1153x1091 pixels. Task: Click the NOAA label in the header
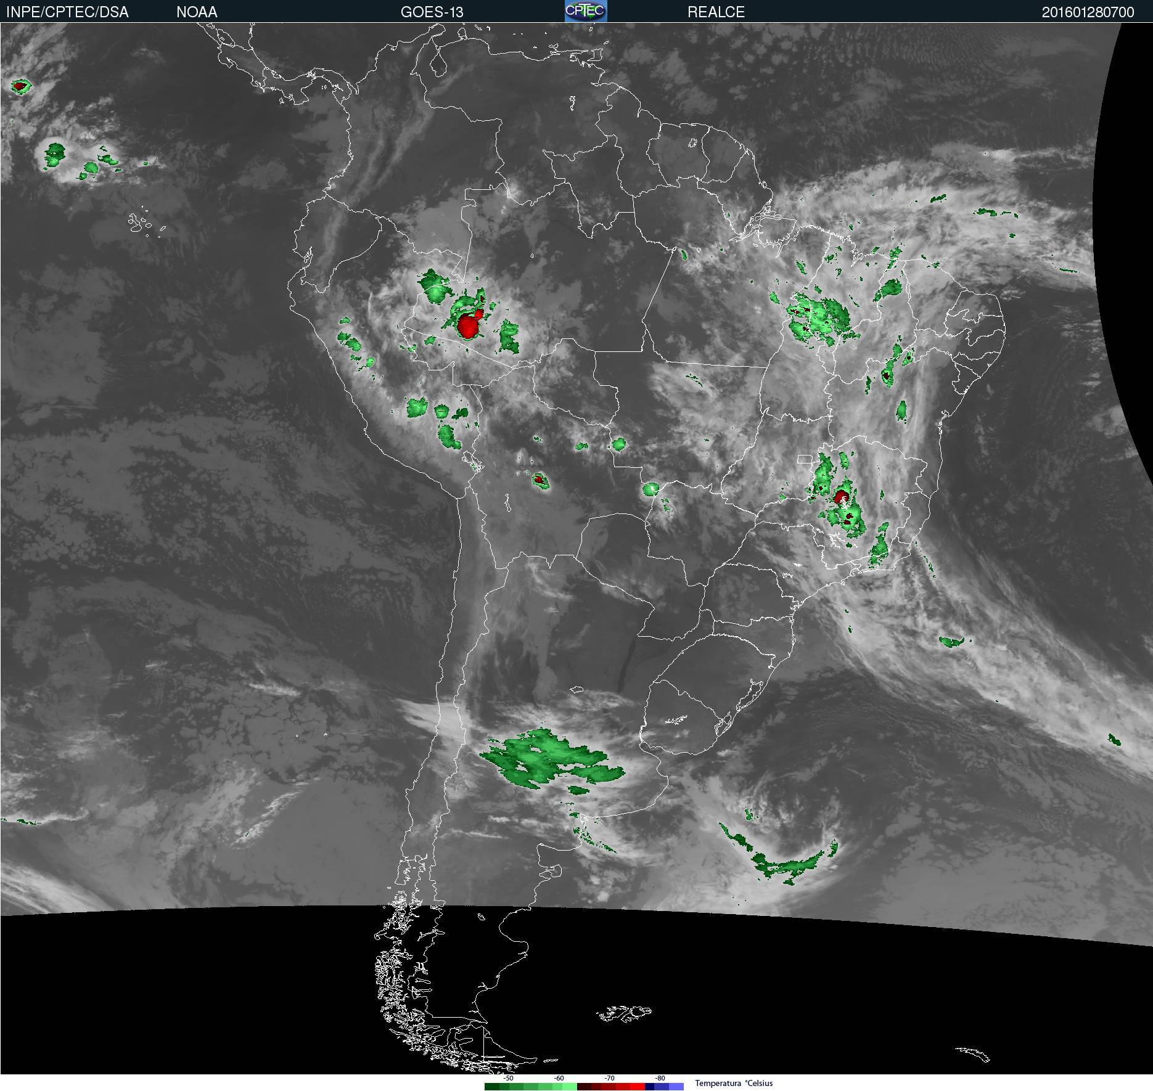tap(197, 12)
